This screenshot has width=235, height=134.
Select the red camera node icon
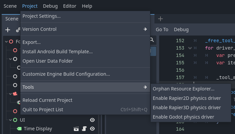[x=15, y=94]
